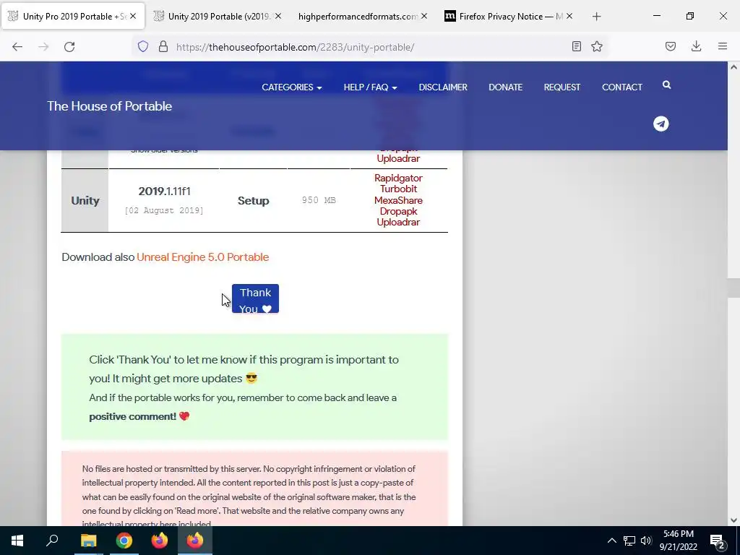Download Setup via Turbobit link
The width and height of the screenshot is (740, 555).
coord(398,189)
